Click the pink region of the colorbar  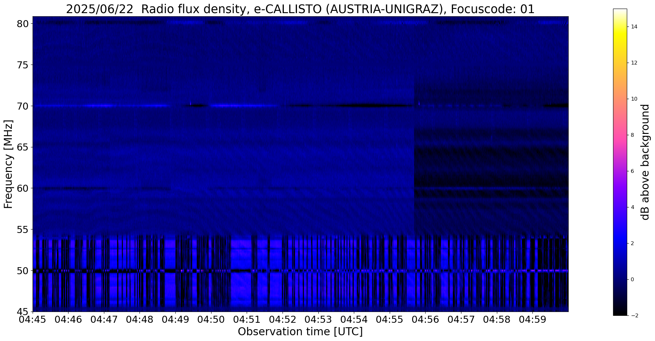point(620,135)
